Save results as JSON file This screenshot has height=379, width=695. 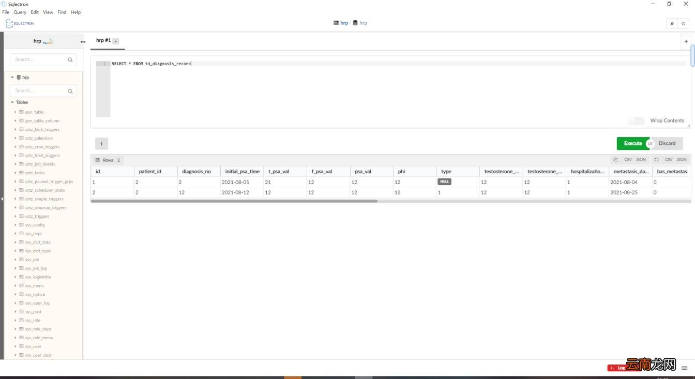pyautogui.click(x=682, y=160)
